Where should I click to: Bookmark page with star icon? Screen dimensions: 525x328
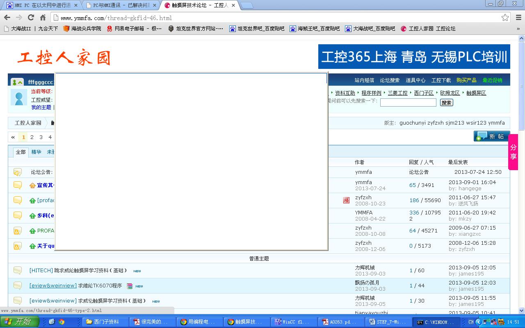(505, 18)
